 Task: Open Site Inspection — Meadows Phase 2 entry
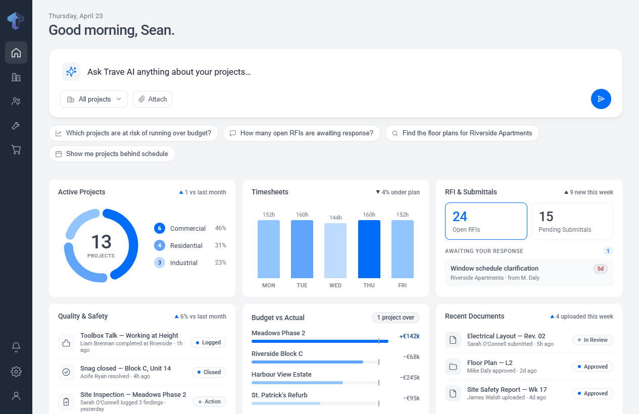click(x=142, y=402)
